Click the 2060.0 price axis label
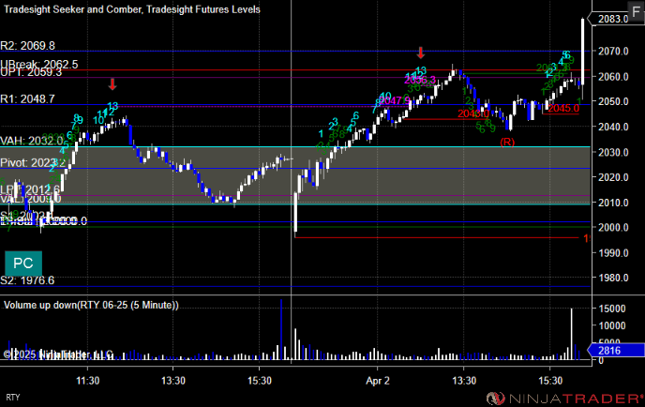645x407 pixels. click(613, 77)
